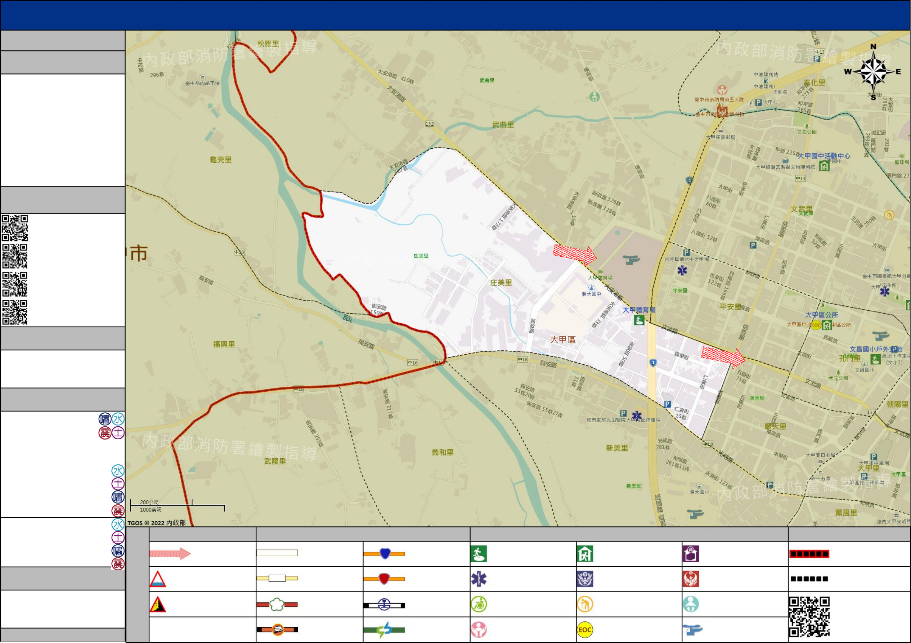Click the TGOS © 2022 內政部 attribution
Image resolution: width=911 pixels, height=643 pixels.
(x=156, y=523)
